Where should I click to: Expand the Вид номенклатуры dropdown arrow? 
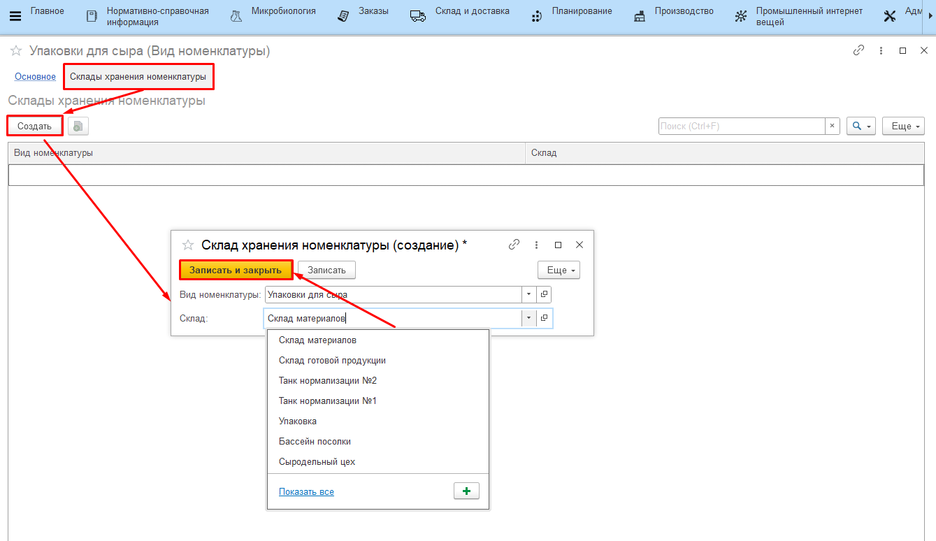click(x=529, y=295)
